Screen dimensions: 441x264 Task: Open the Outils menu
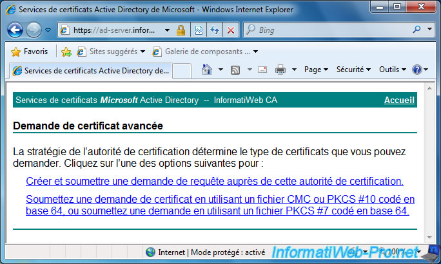click(393, 70)
